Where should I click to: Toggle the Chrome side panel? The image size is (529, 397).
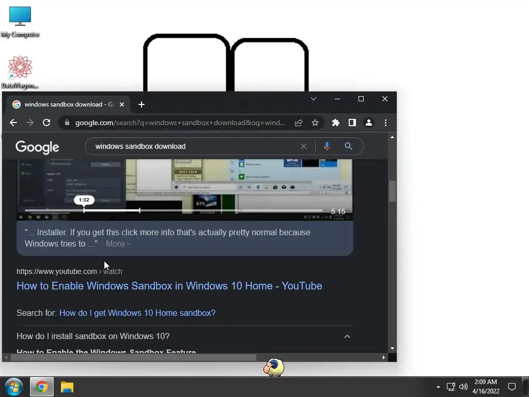(x=352, y=123)
